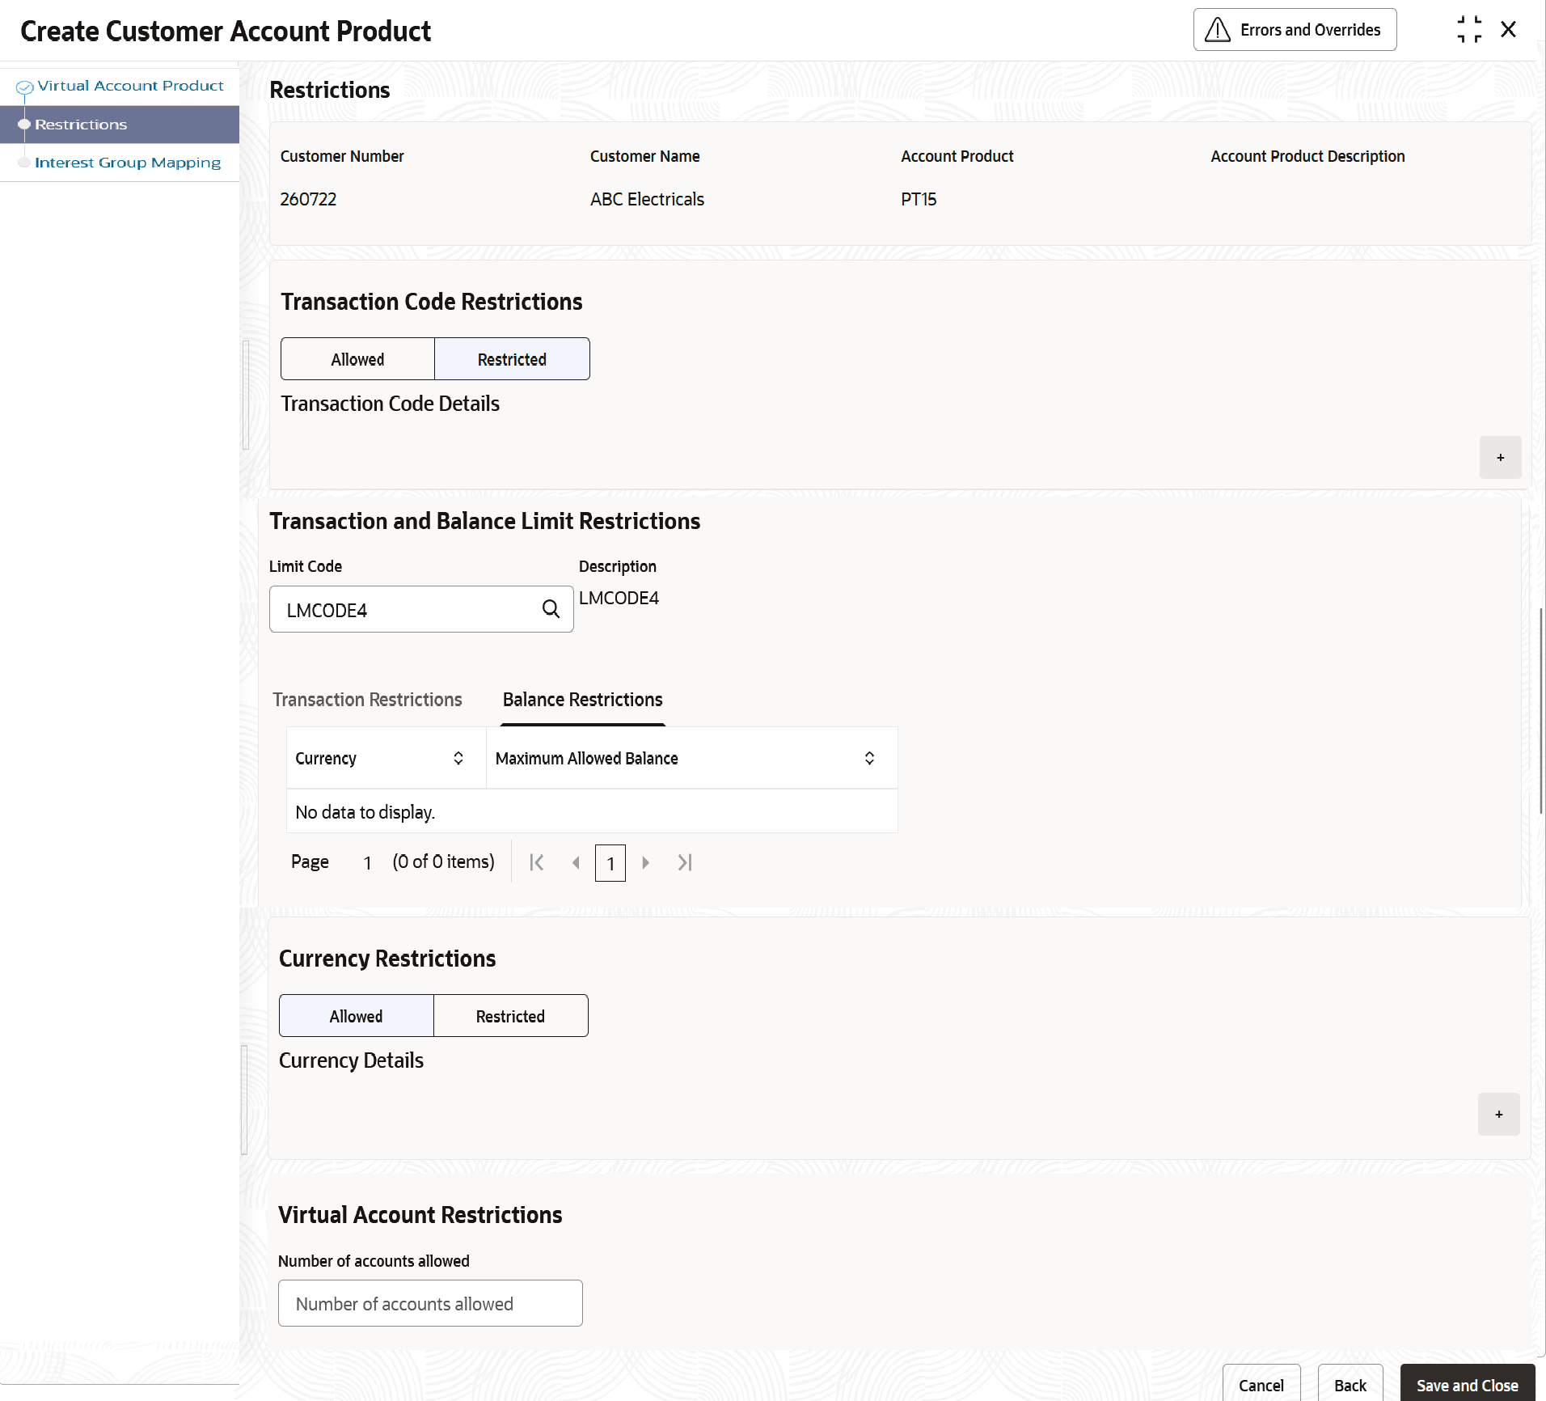
Task: Go to previous page of balance table
Action: click(576, 863)
